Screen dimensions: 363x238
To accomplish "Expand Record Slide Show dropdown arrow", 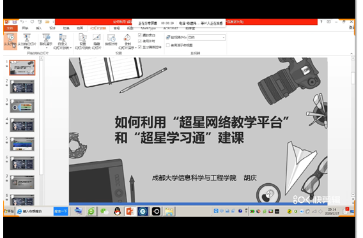I will pos(135,48).
